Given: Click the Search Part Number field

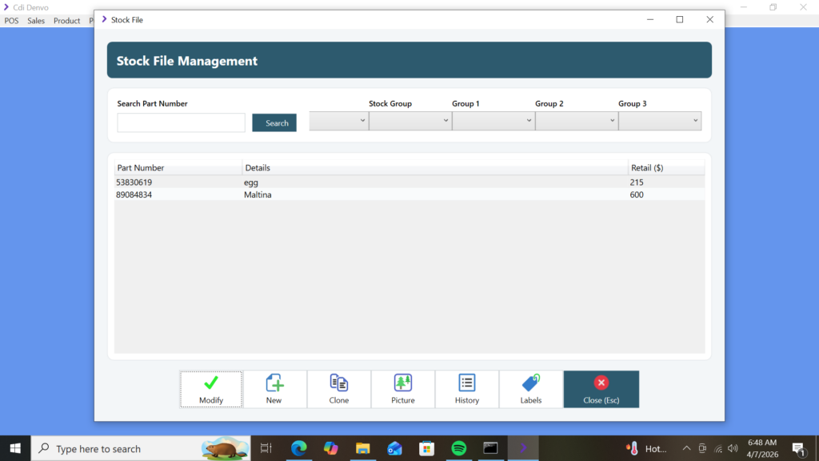Looking at the screenshot, I should [x=181, y=123].
